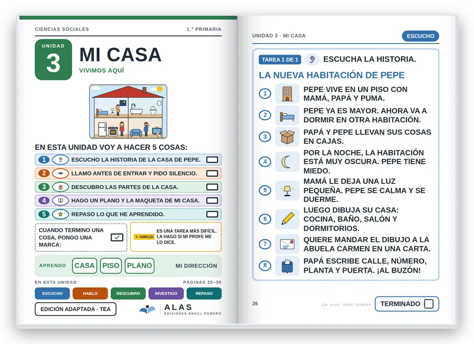474x344 pixels.
Task: Click the lamp icon in step 5
Action: coord(287,190)
